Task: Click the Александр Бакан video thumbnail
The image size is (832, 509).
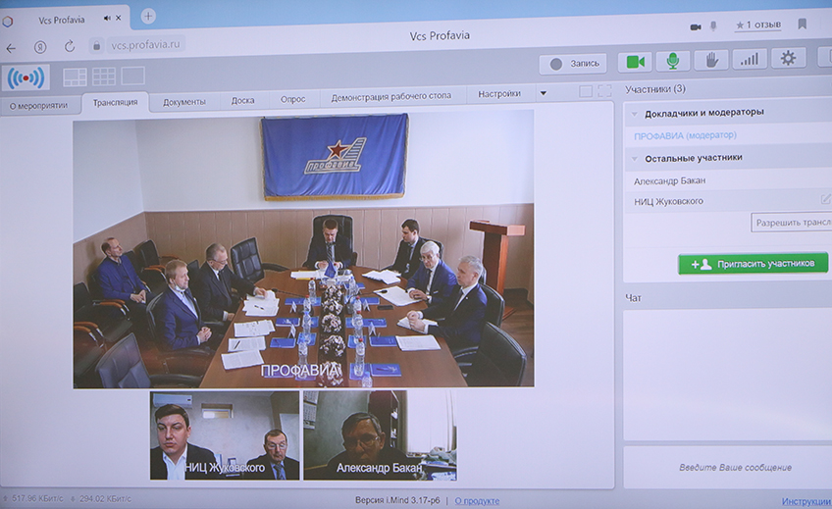Action: tap(380, 435)
